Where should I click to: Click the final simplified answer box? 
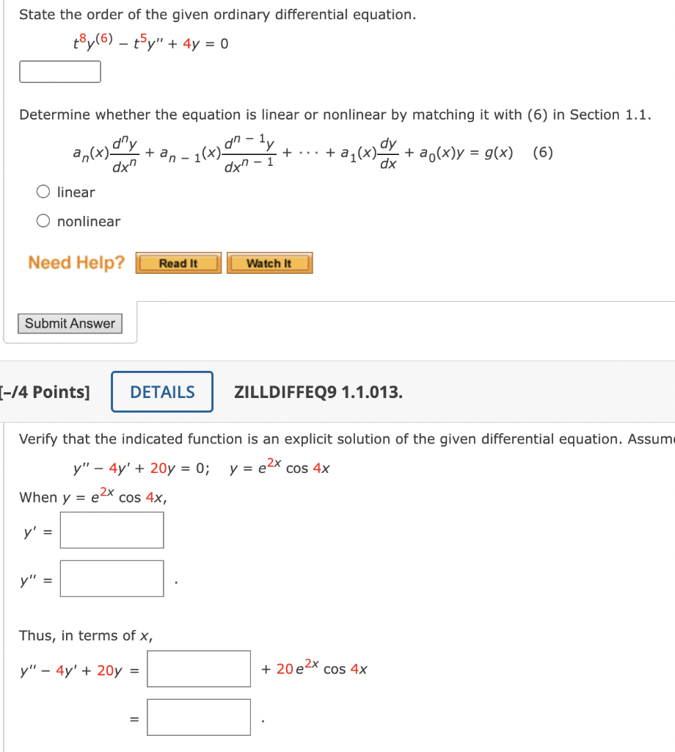click(199, 717)
